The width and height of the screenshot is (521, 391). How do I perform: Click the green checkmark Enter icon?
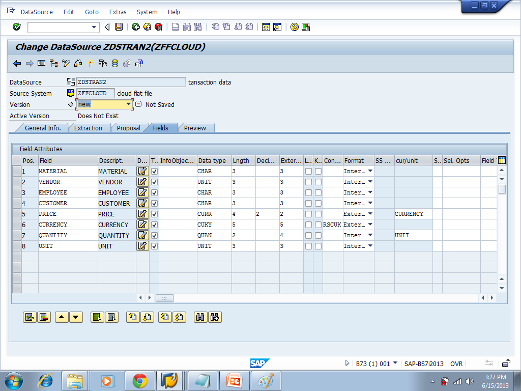click(x=17, y=27)
